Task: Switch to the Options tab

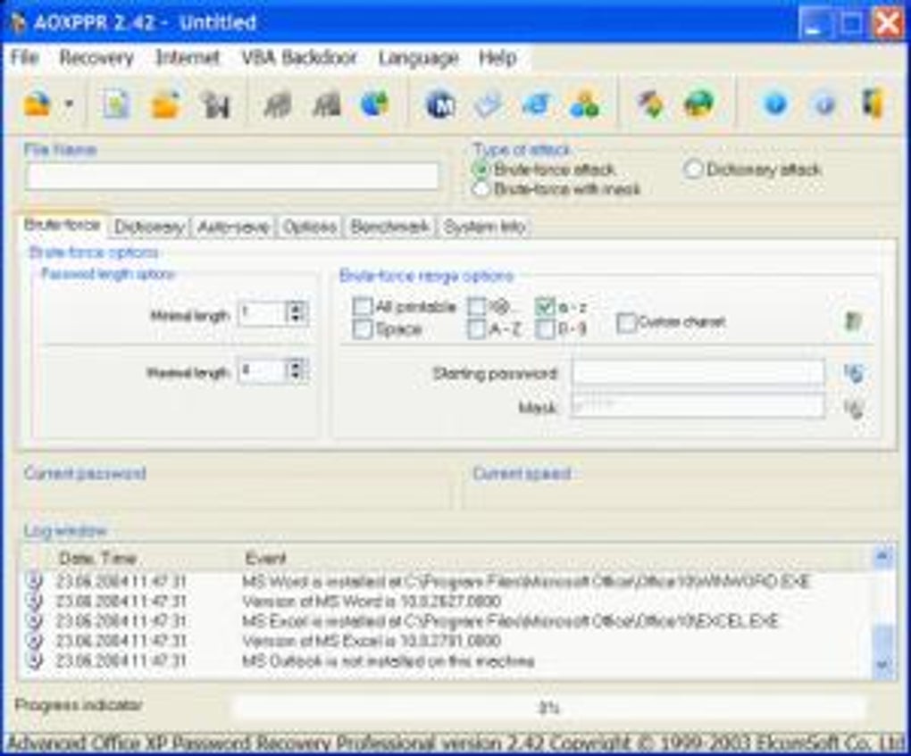Action: (310, 227)
